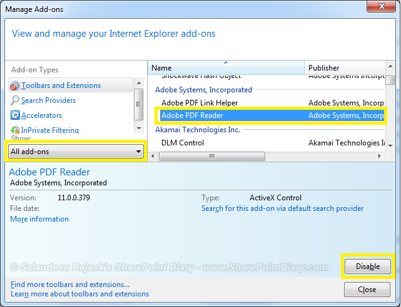This screenshot has width=401, height=307.
Task: Search for this add-on via default provider
Action: tap(282, 208)
